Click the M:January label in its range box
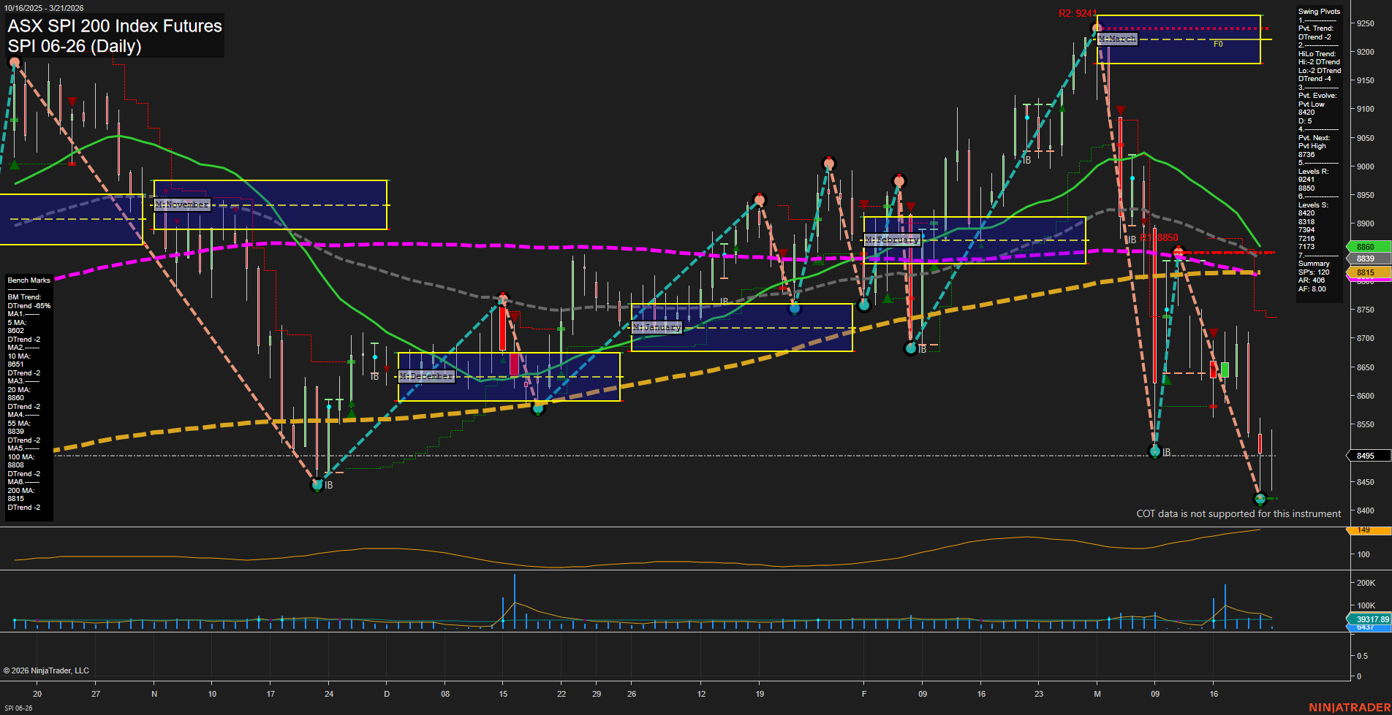The image size is (1392, 715). (657, 327)
